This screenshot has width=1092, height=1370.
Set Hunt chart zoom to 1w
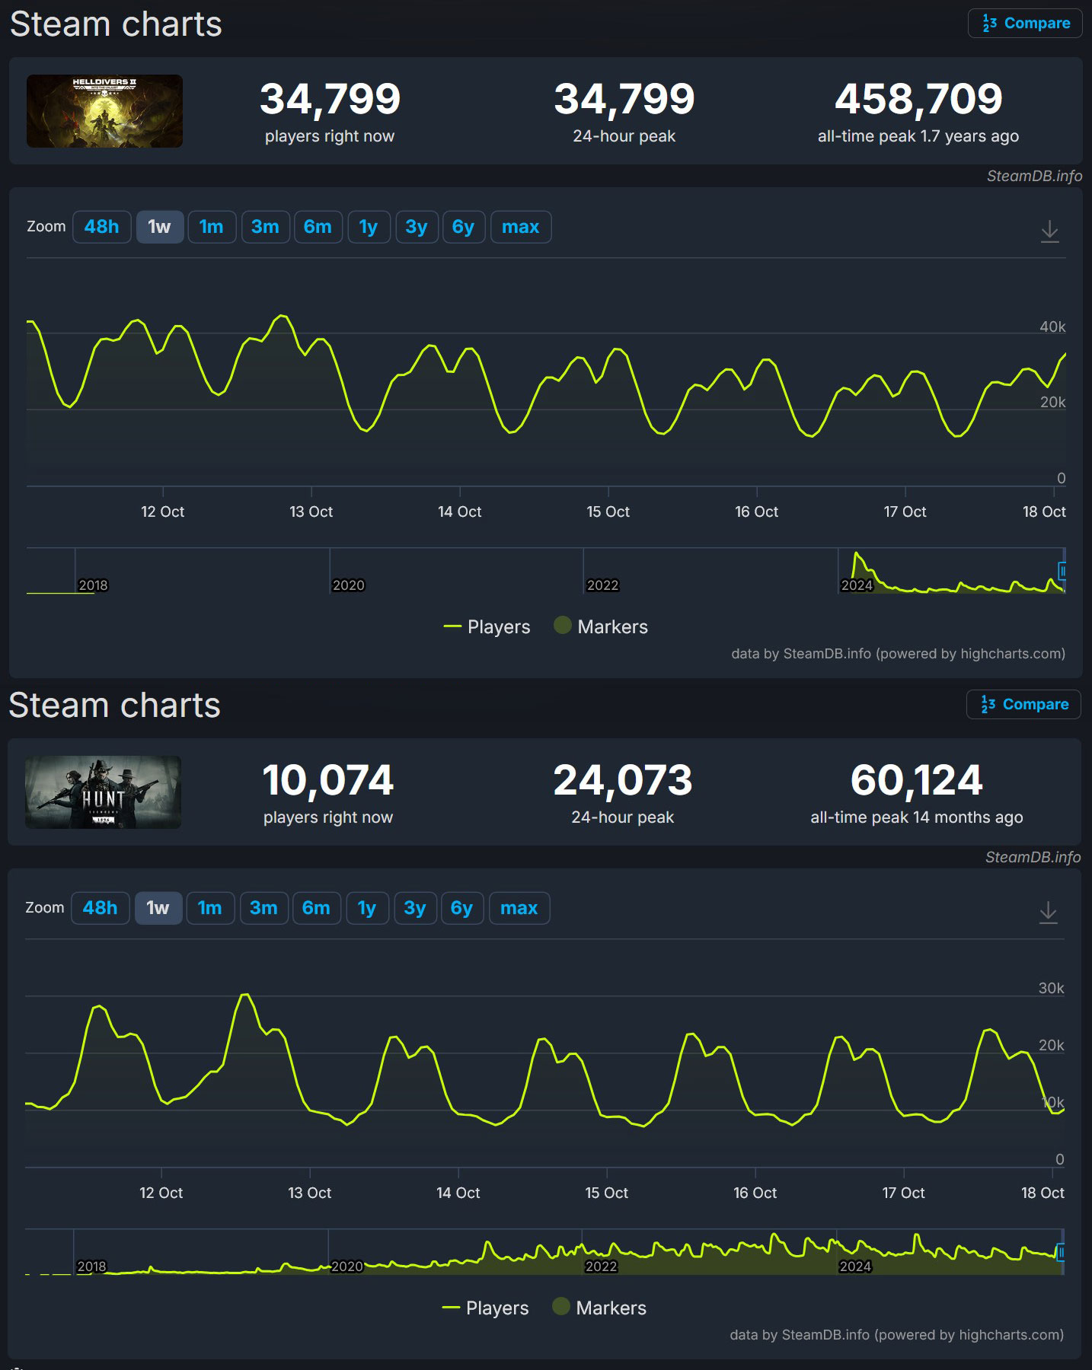(x=158, y=908)
